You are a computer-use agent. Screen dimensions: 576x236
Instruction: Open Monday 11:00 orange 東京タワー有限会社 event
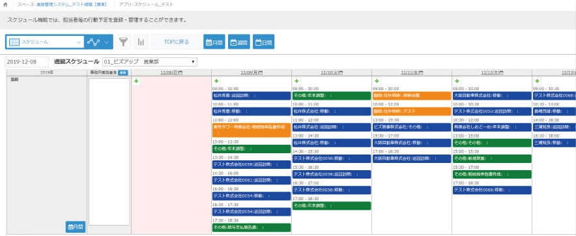[252, 130]
